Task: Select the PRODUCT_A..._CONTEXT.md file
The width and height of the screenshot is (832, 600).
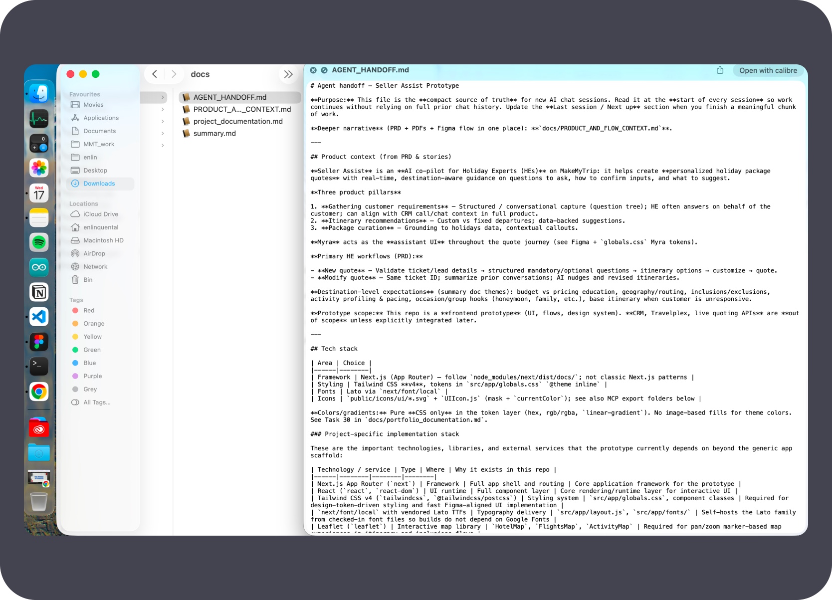Action: click(239, 109)
